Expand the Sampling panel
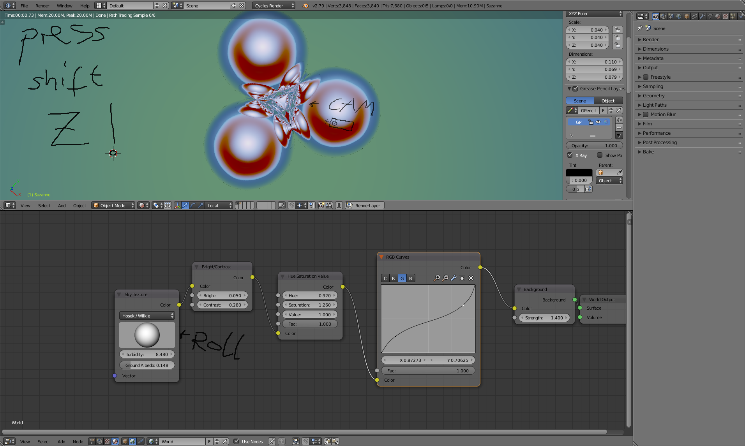Viewport: 745px width, 446px height. (653, 86)
